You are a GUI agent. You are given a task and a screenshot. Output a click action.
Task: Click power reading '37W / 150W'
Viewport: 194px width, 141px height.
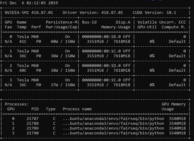click(63, 85)
